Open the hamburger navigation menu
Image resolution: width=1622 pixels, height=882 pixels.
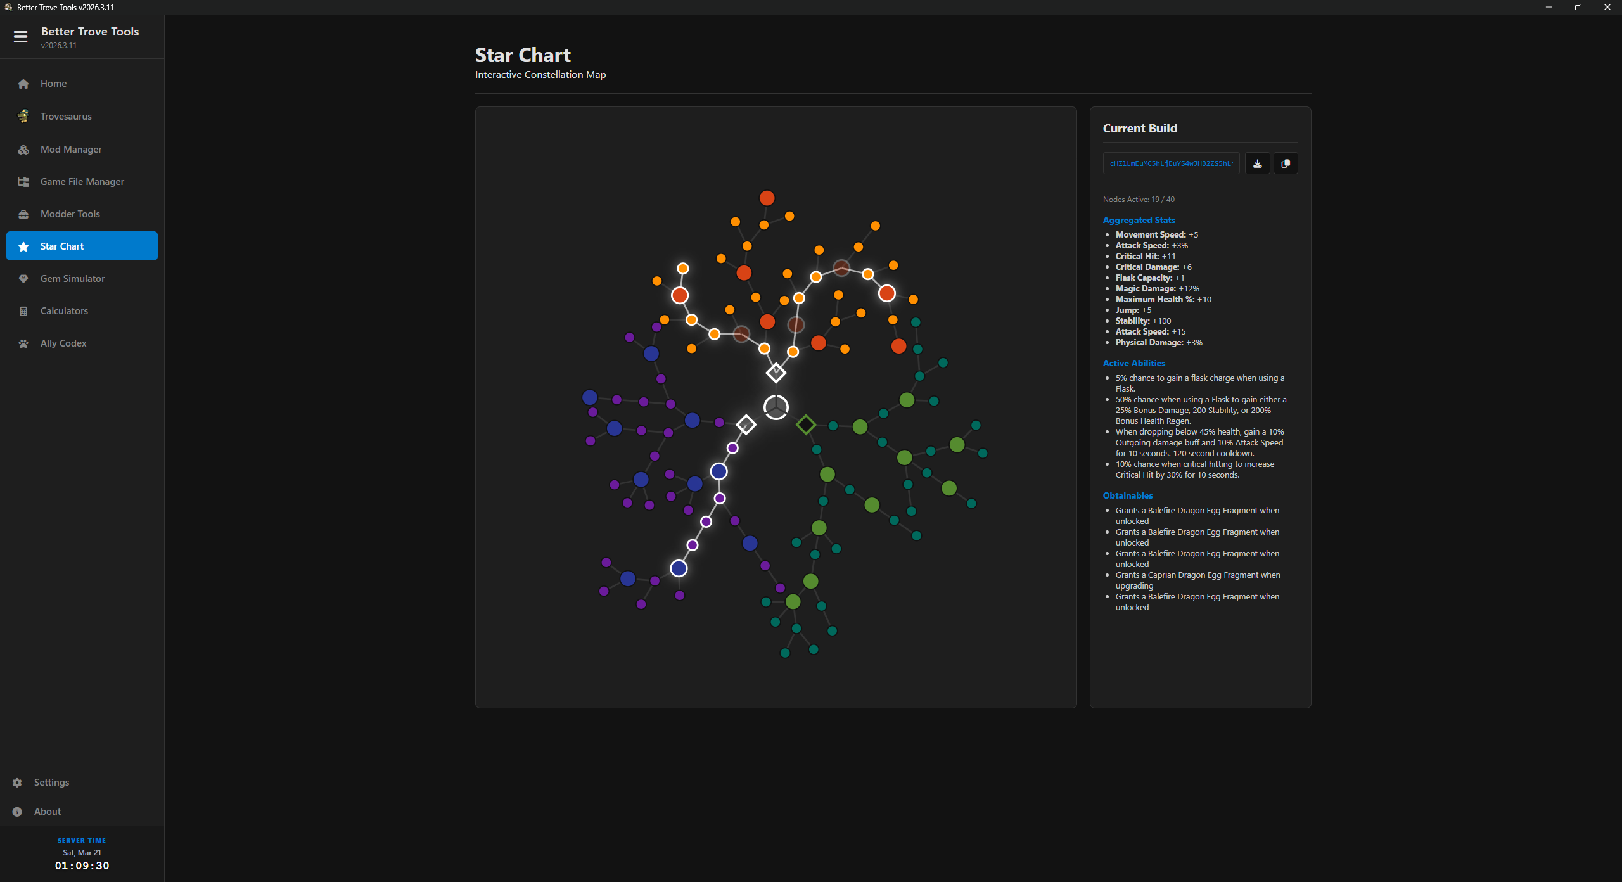(x=20, y=37)
